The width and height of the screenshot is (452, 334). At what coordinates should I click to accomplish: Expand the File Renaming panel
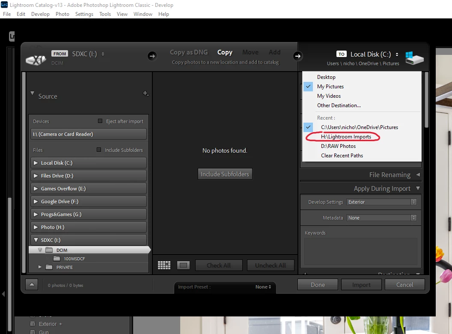(418, 175)
